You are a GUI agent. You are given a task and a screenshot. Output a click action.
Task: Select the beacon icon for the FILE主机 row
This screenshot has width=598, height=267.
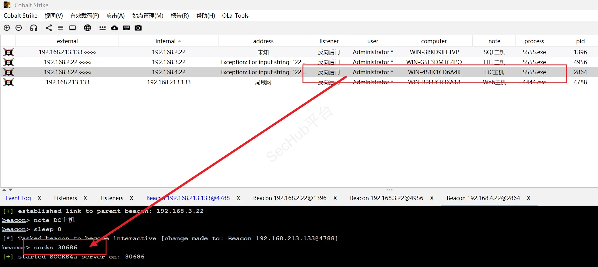(x=9, y=62)
